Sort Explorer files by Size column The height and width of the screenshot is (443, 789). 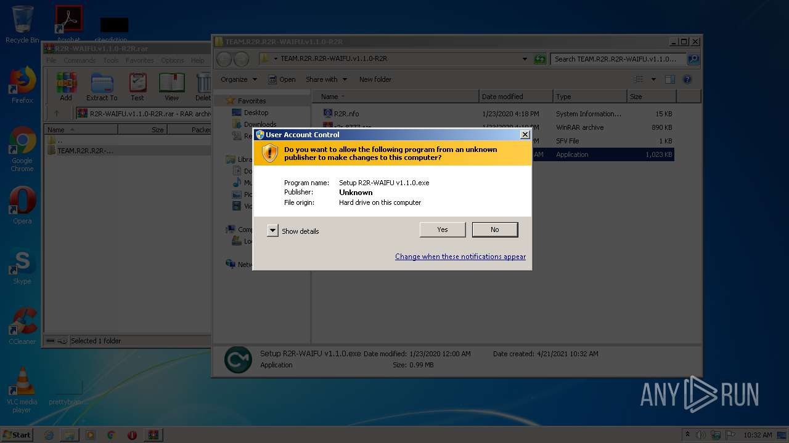(x=652, y=97)
